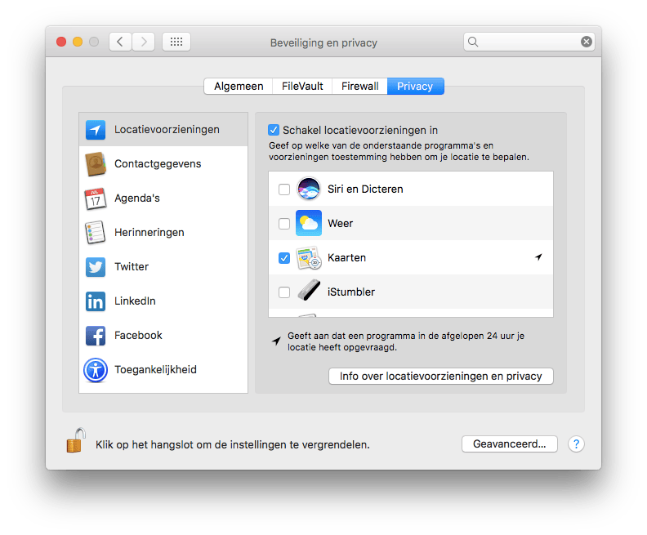
Task: Click the Siri en Dicteren app icon
Action: pyautogui.click(x=309, y=189)
